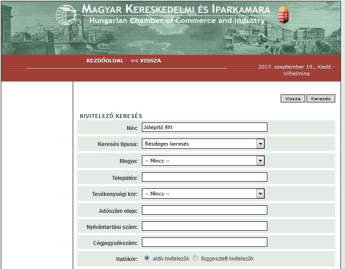This screenshot has width=345, height=269.
Task: Click the Hungarian coat of arms emblem
Action: click(x=283, y=15)
